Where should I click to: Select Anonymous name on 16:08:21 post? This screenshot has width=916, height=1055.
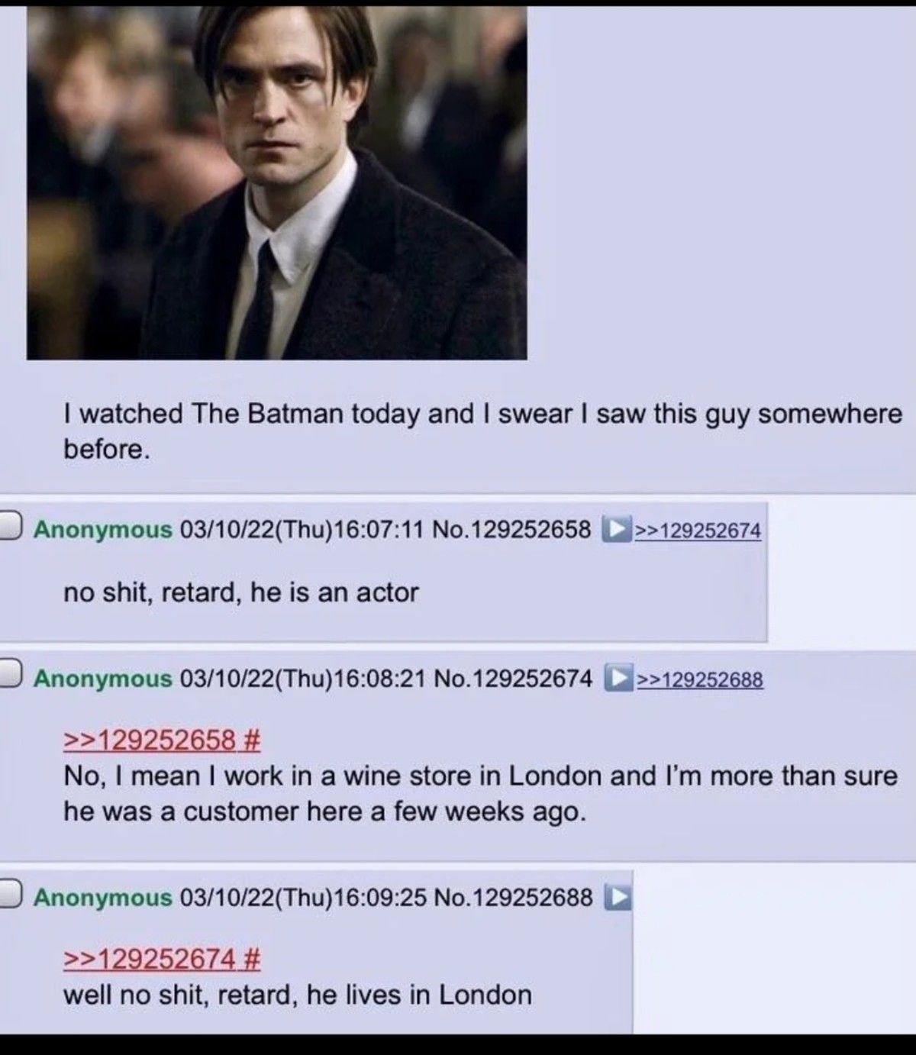click(103, 678)
